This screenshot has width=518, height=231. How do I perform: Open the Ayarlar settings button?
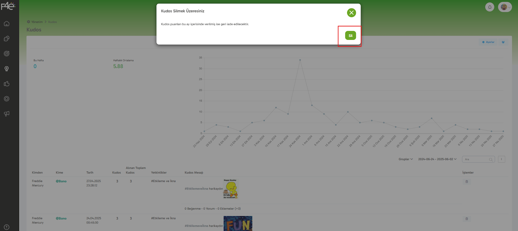click(x=488, y=42)
